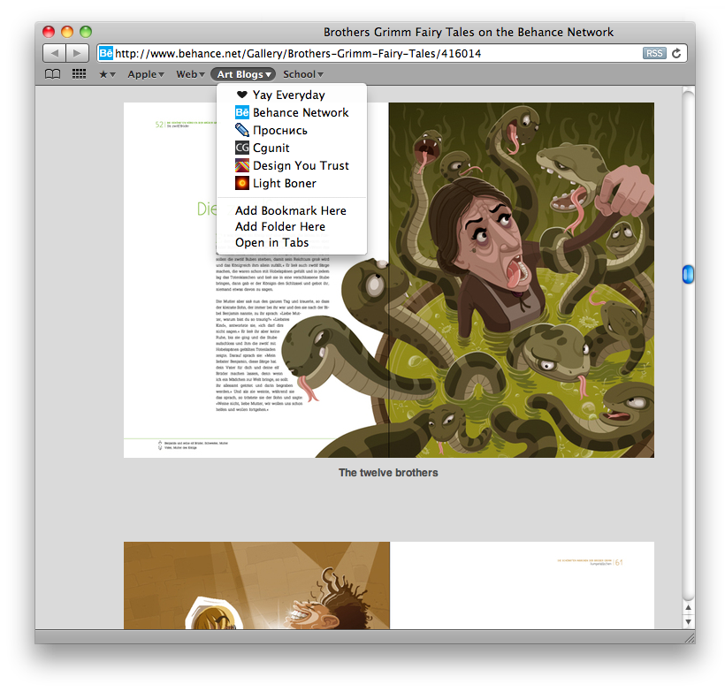Image resolution: width=725 pixels, height=692 pixels.
Task: Click the striped icon beside Design You Trust
Action: tap(242, 165)
